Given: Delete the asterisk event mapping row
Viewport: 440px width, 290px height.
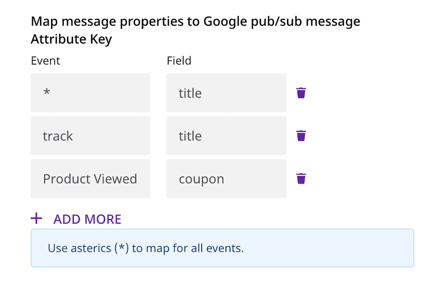Looking at the screenshot, I should (x=301, y=93).
